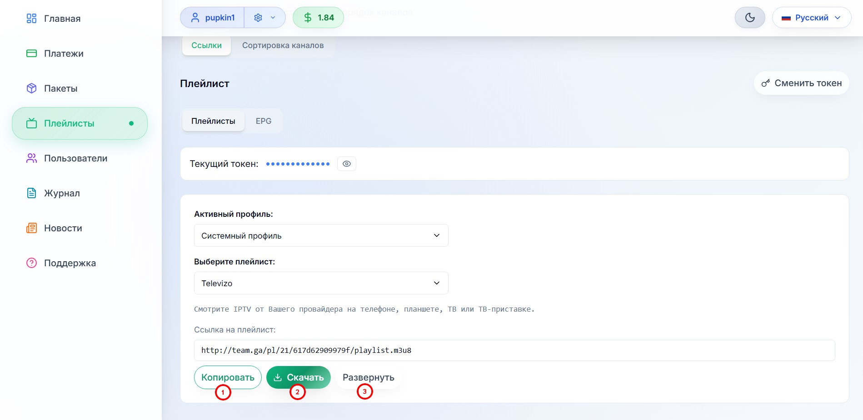The height and width of the screenshot is (420, 863).
Task: Open Новости via the newspaper icon
Action: point(31,228)
